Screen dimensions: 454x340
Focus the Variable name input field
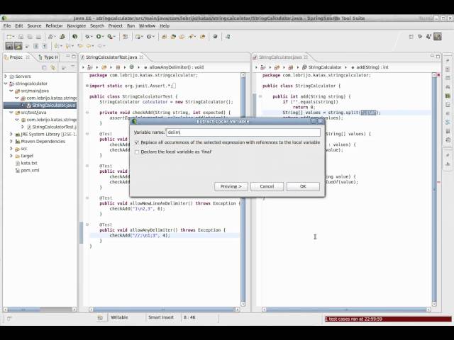pos(243,132)
